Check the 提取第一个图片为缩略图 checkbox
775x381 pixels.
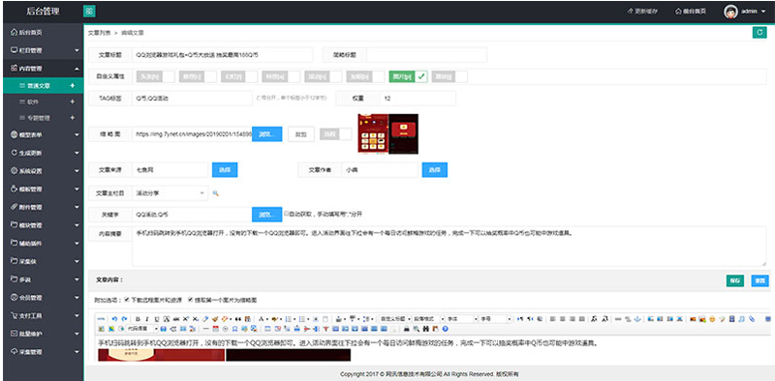tap(190, 299)
